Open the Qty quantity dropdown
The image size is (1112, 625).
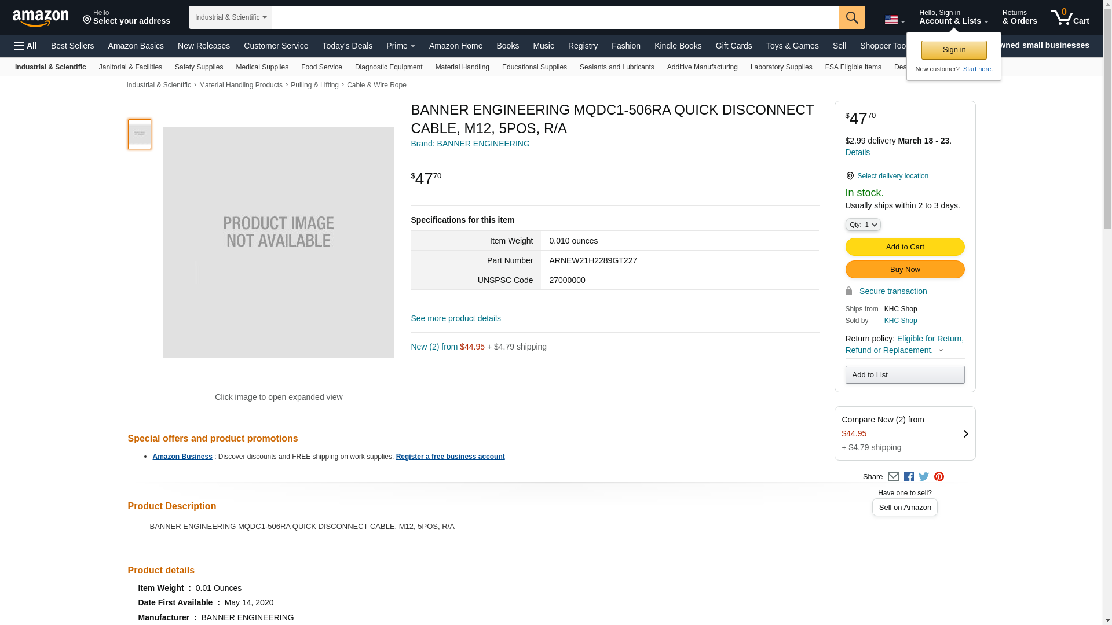(862, 225)
